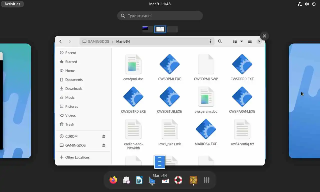
Task: Select the CWSDSTR0.EXE executable icon
Action: coord(133,97)
